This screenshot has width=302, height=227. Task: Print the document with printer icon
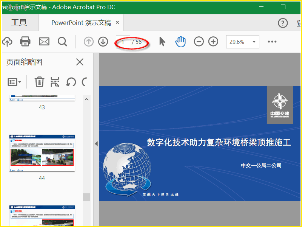point(25,42)
